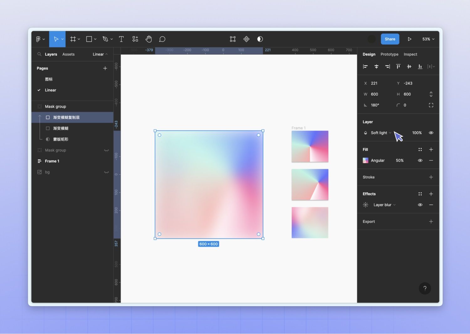Align selection right
The height and width of the screenshot is (334, 470).
387,66
